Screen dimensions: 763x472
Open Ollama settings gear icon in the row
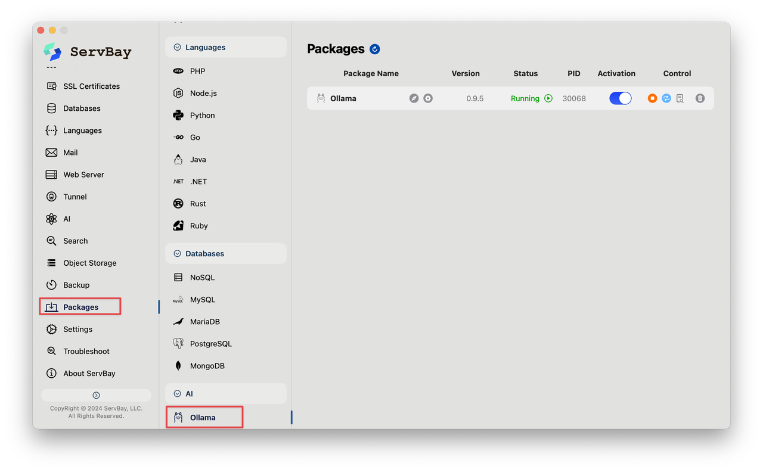428,98
